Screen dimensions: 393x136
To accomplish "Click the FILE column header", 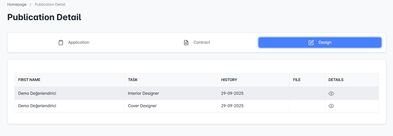I will [297, 80].
